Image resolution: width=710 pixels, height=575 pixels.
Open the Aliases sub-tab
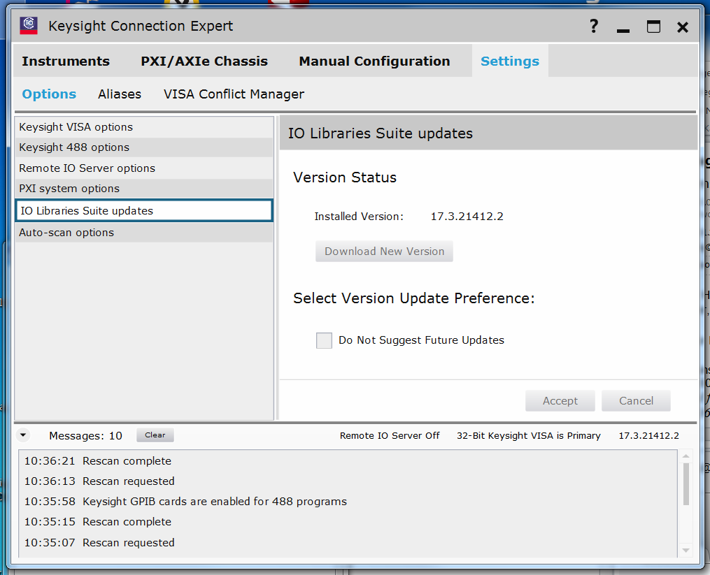120,94
